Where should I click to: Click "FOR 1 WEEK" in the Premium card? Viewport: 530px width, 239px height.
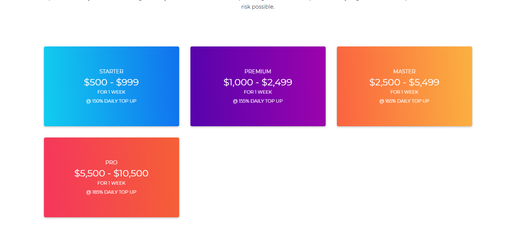click(x=258, y=92)
